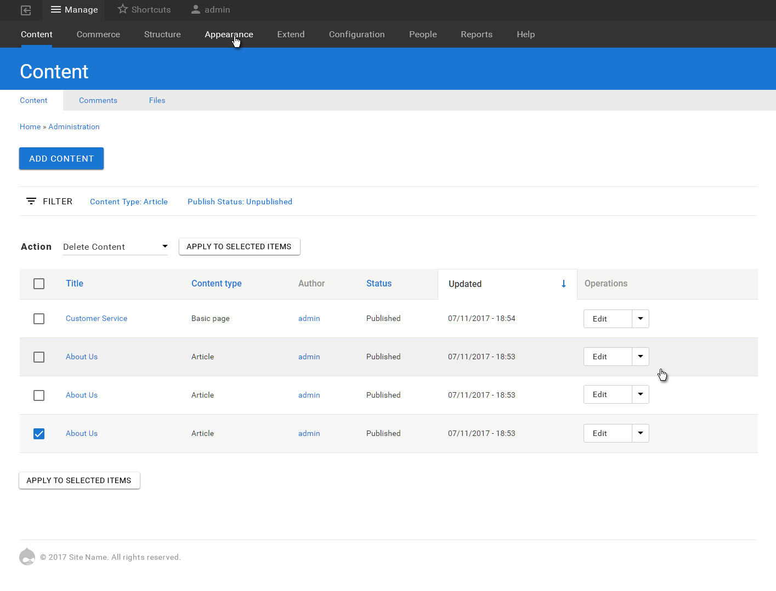776x591 pixels.
Task: Click the ADD CONTENT button
Action: (61, 158)
